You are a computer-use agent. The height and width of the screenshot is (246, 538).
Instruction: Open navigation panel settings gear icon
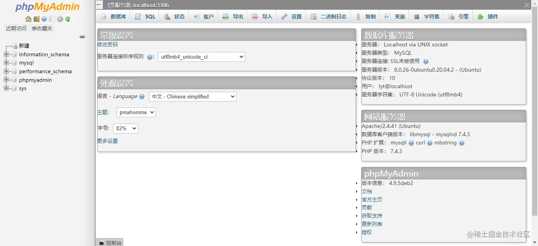pos(60,19)
